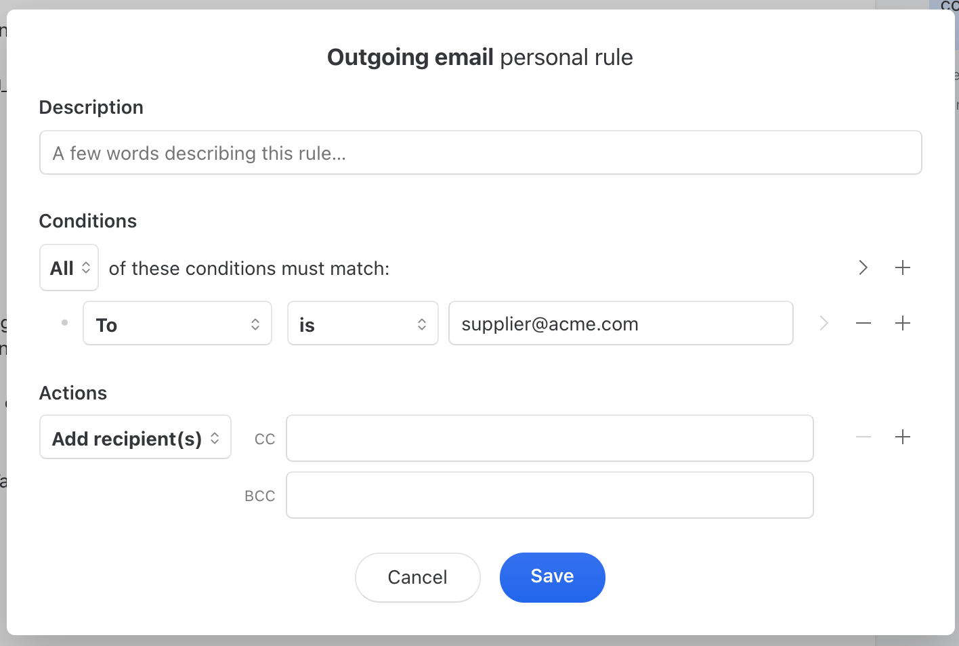Focus the CC recipients field

tap(549, 438)
